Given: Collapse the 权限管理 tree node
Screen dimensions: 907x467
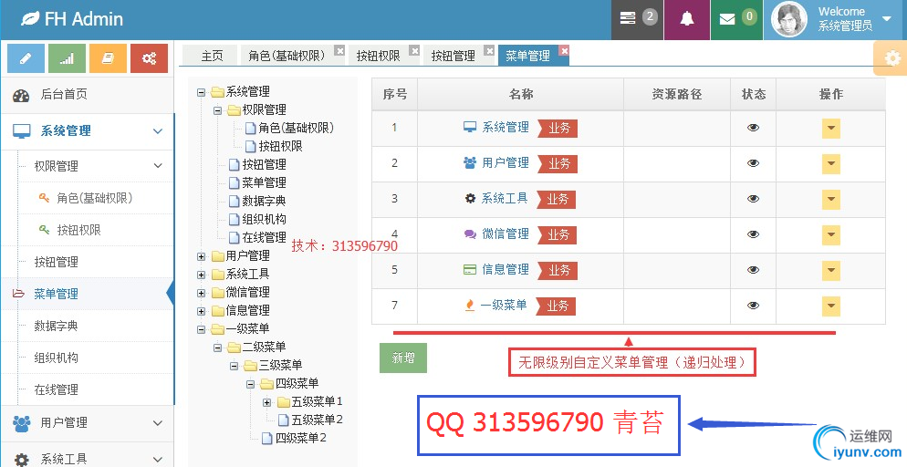Looking at the screenshot, I should coord(217,110).
